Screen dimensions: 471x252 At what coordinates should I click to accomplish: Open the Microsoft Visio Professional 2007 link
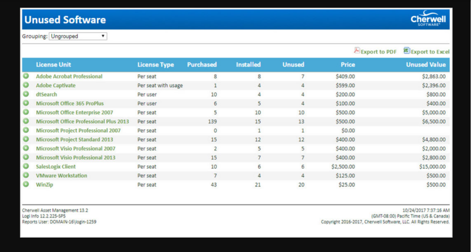[x=76, y=149]
